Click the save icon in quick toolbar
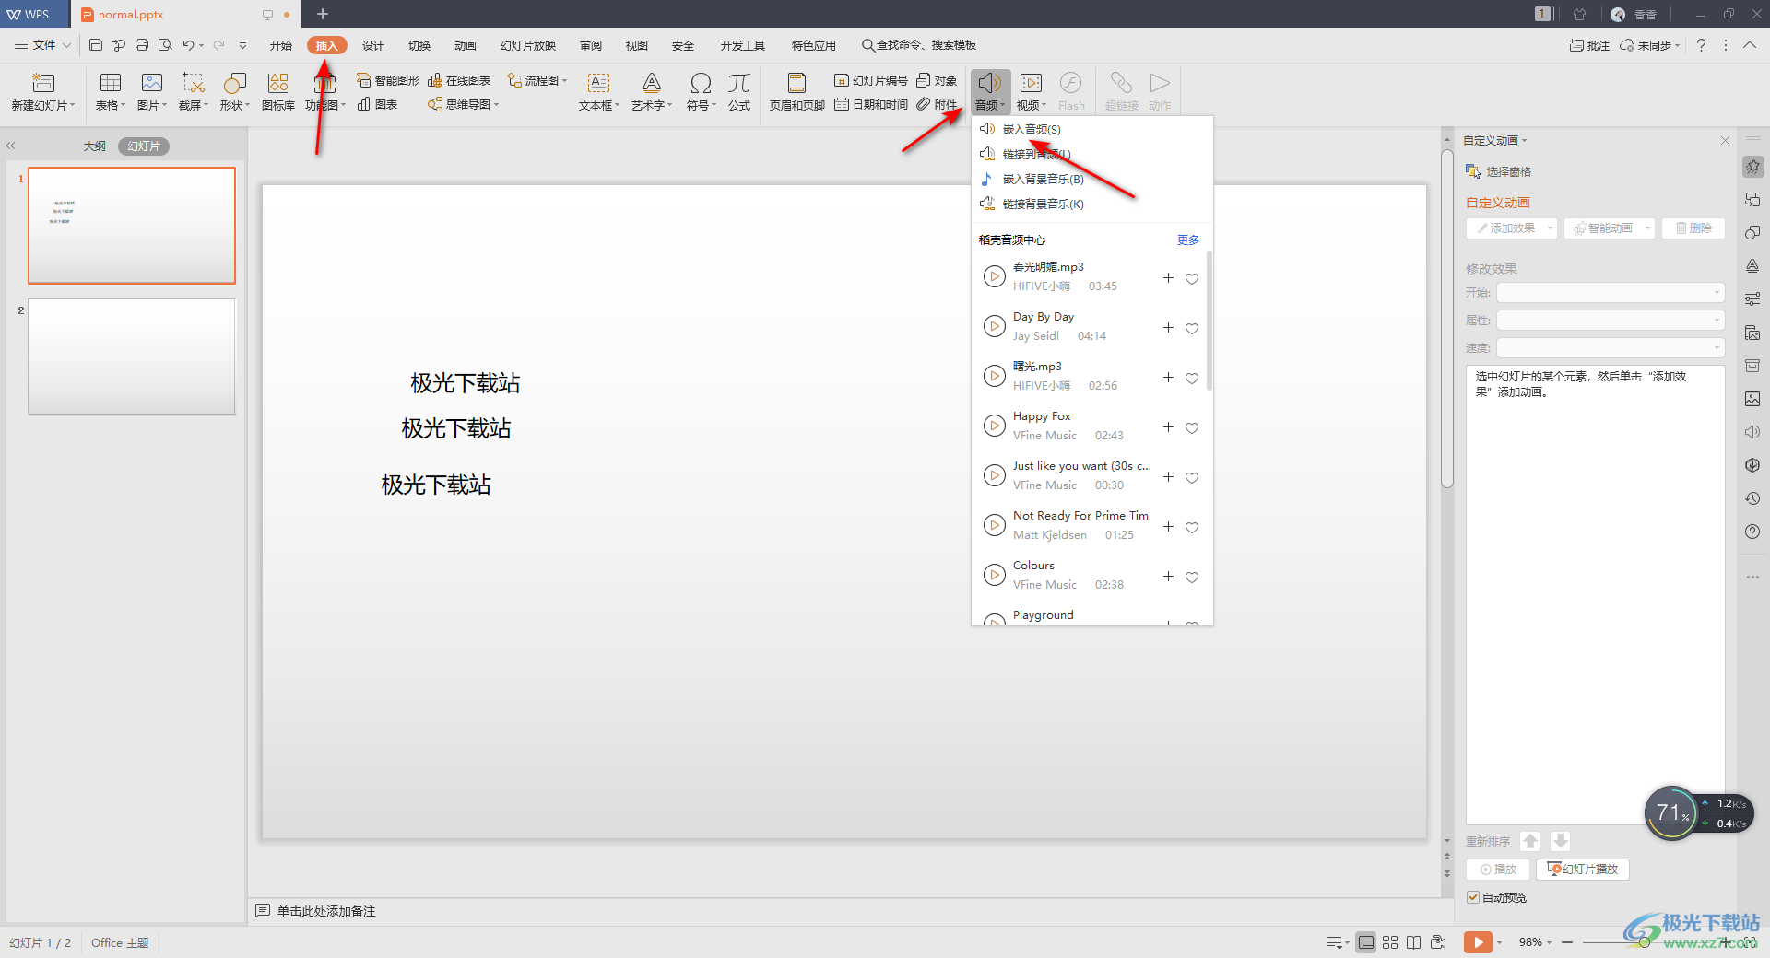This screenshot has height=958, width=1770. (96, 44)
